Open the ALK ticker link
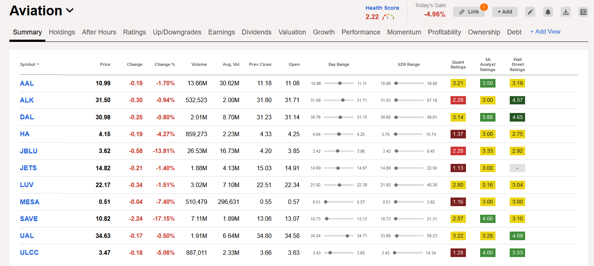Image resolution: width=594 pixels, height=266 pixels. tap(27, 100)
